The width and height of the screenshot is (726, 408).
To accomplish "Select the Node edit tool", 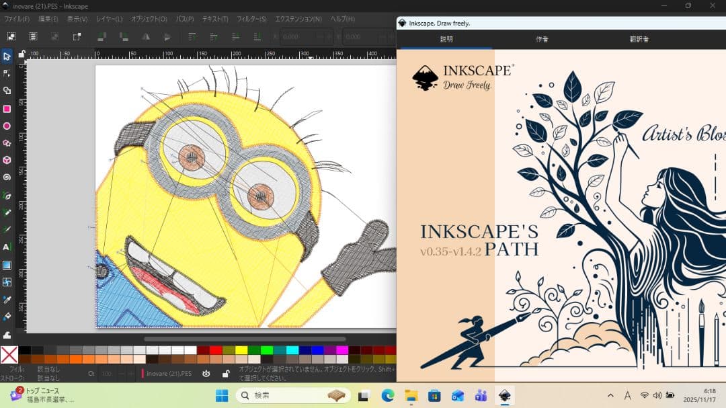I will (7, 73).
